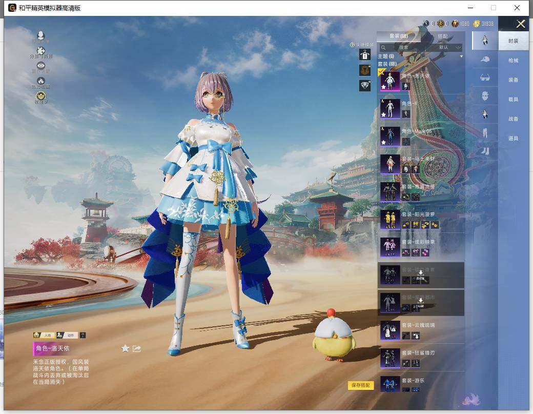
Task: Select the 套装-阳光菠萝 outfit thumbnail
Action: [390, 220]
